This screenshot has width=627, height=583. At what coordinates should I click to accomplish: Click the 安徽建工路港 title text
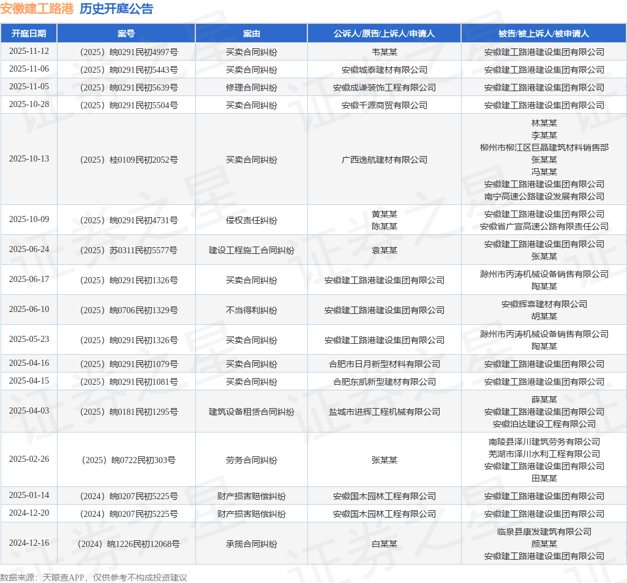[37, 9]
